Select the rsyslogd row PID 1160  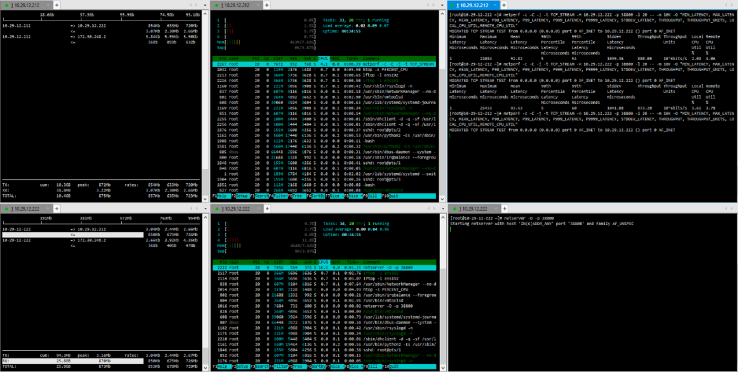click(x=325, y=85)
